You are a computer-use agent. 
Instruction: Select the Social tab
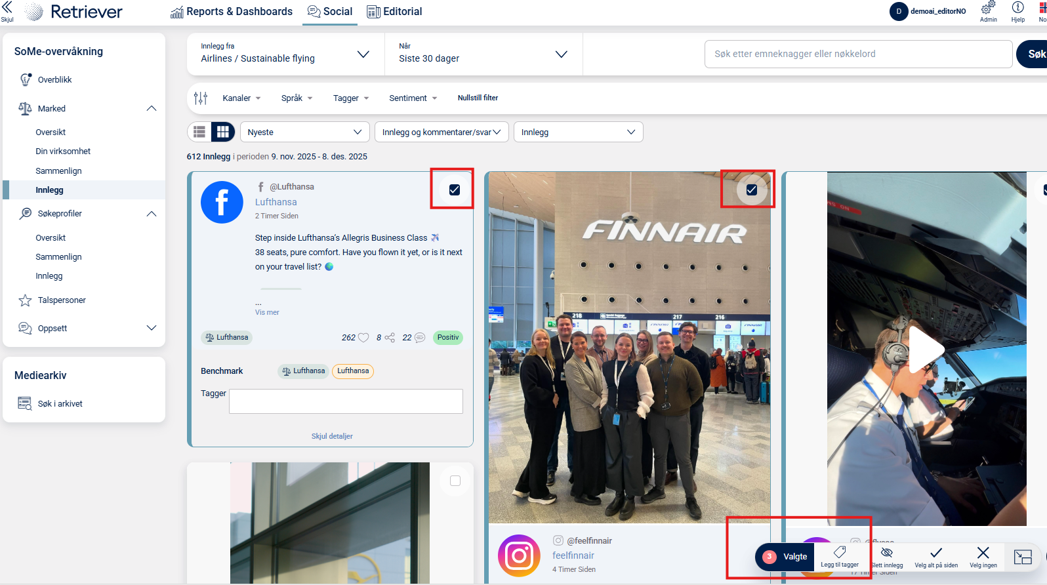(x=330, y=12)
